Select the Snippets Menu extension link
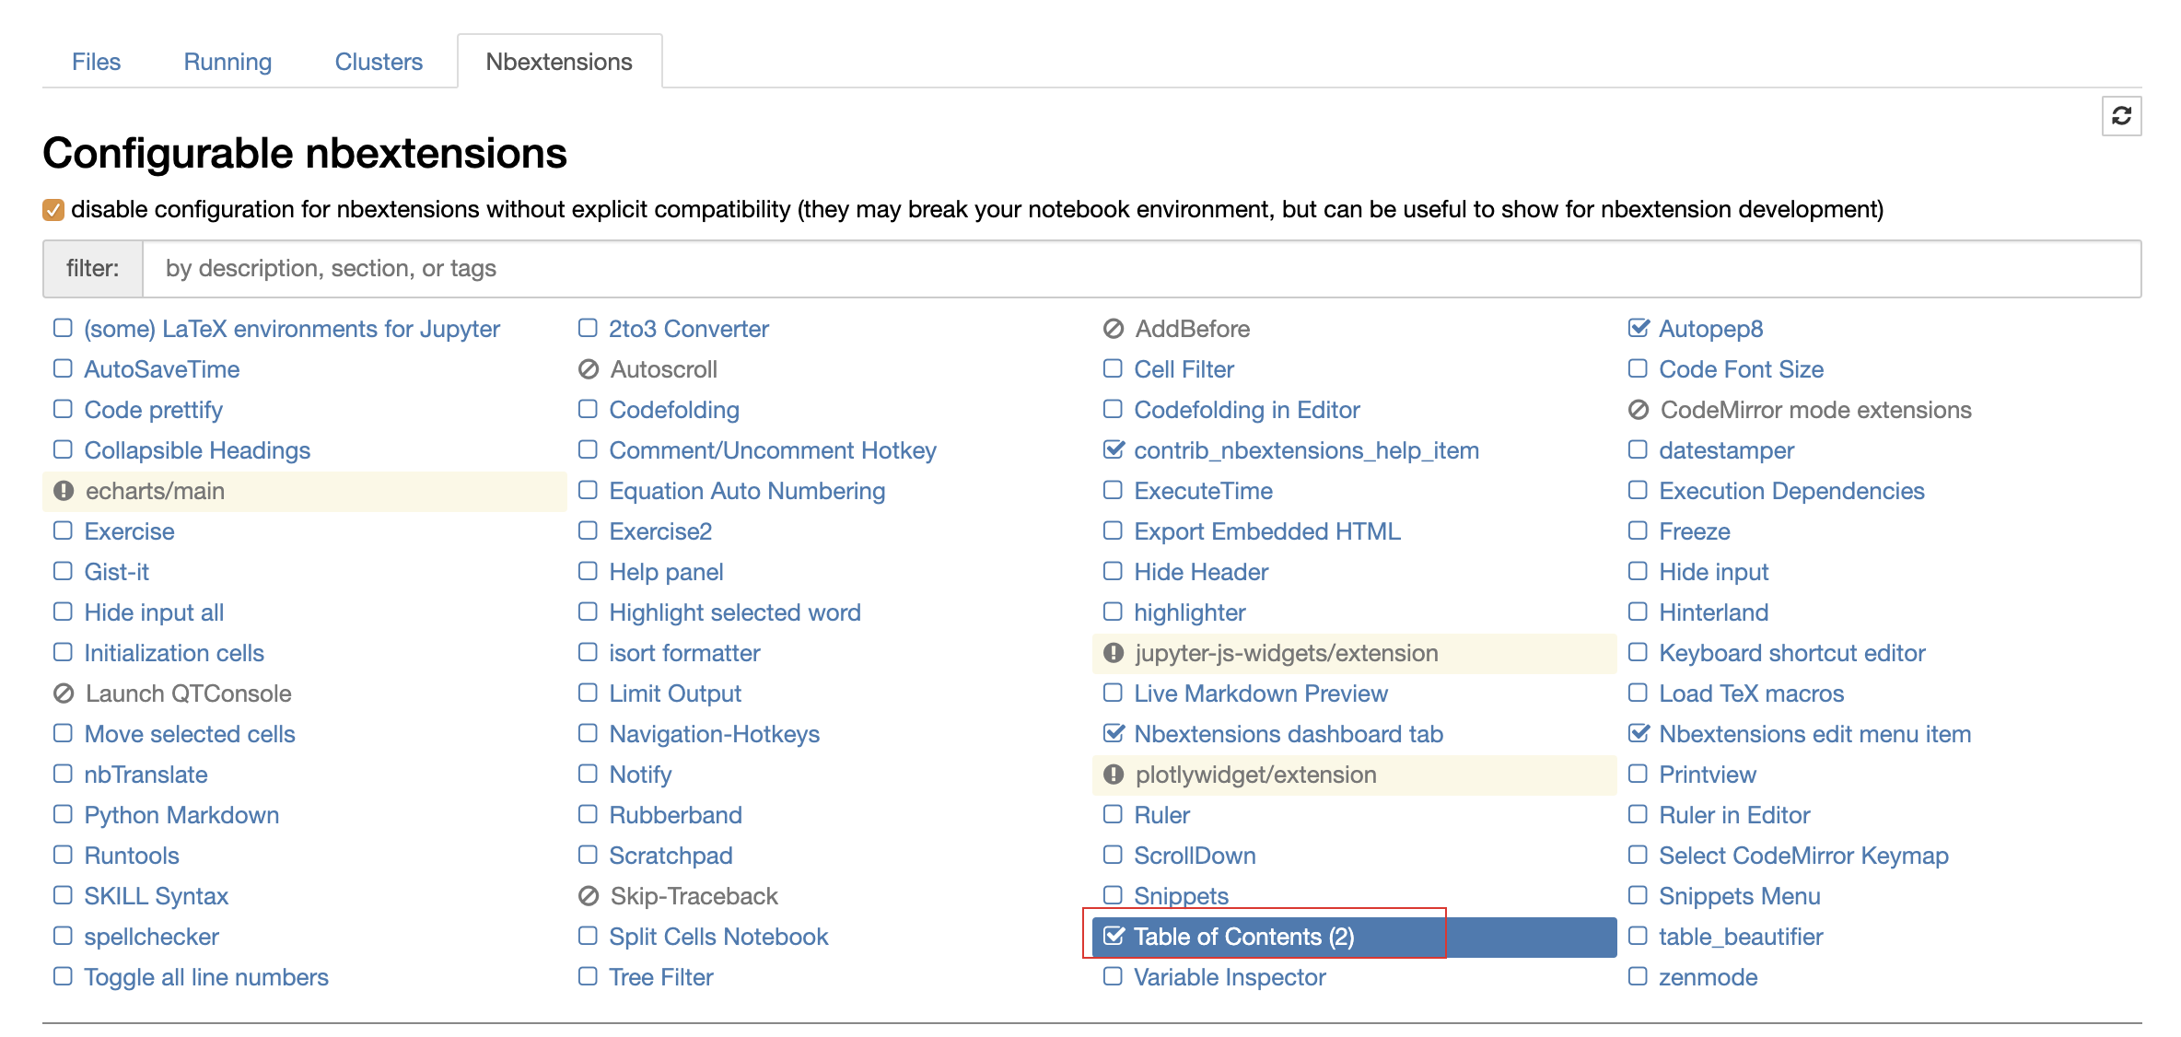Image resolution: width=2181 pixels, height=1037 pixels. click(1739, 896)
